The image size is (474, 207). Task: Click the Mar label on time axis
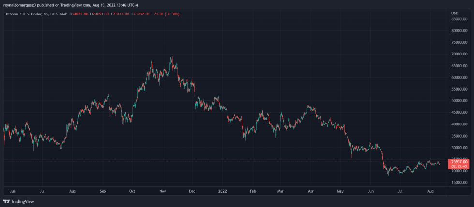tap(280, 191)
